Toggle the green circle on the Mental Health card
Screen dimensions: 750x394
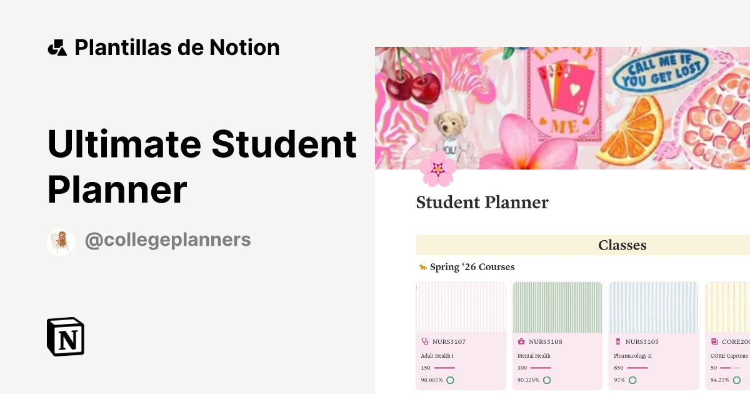(547, 380)
